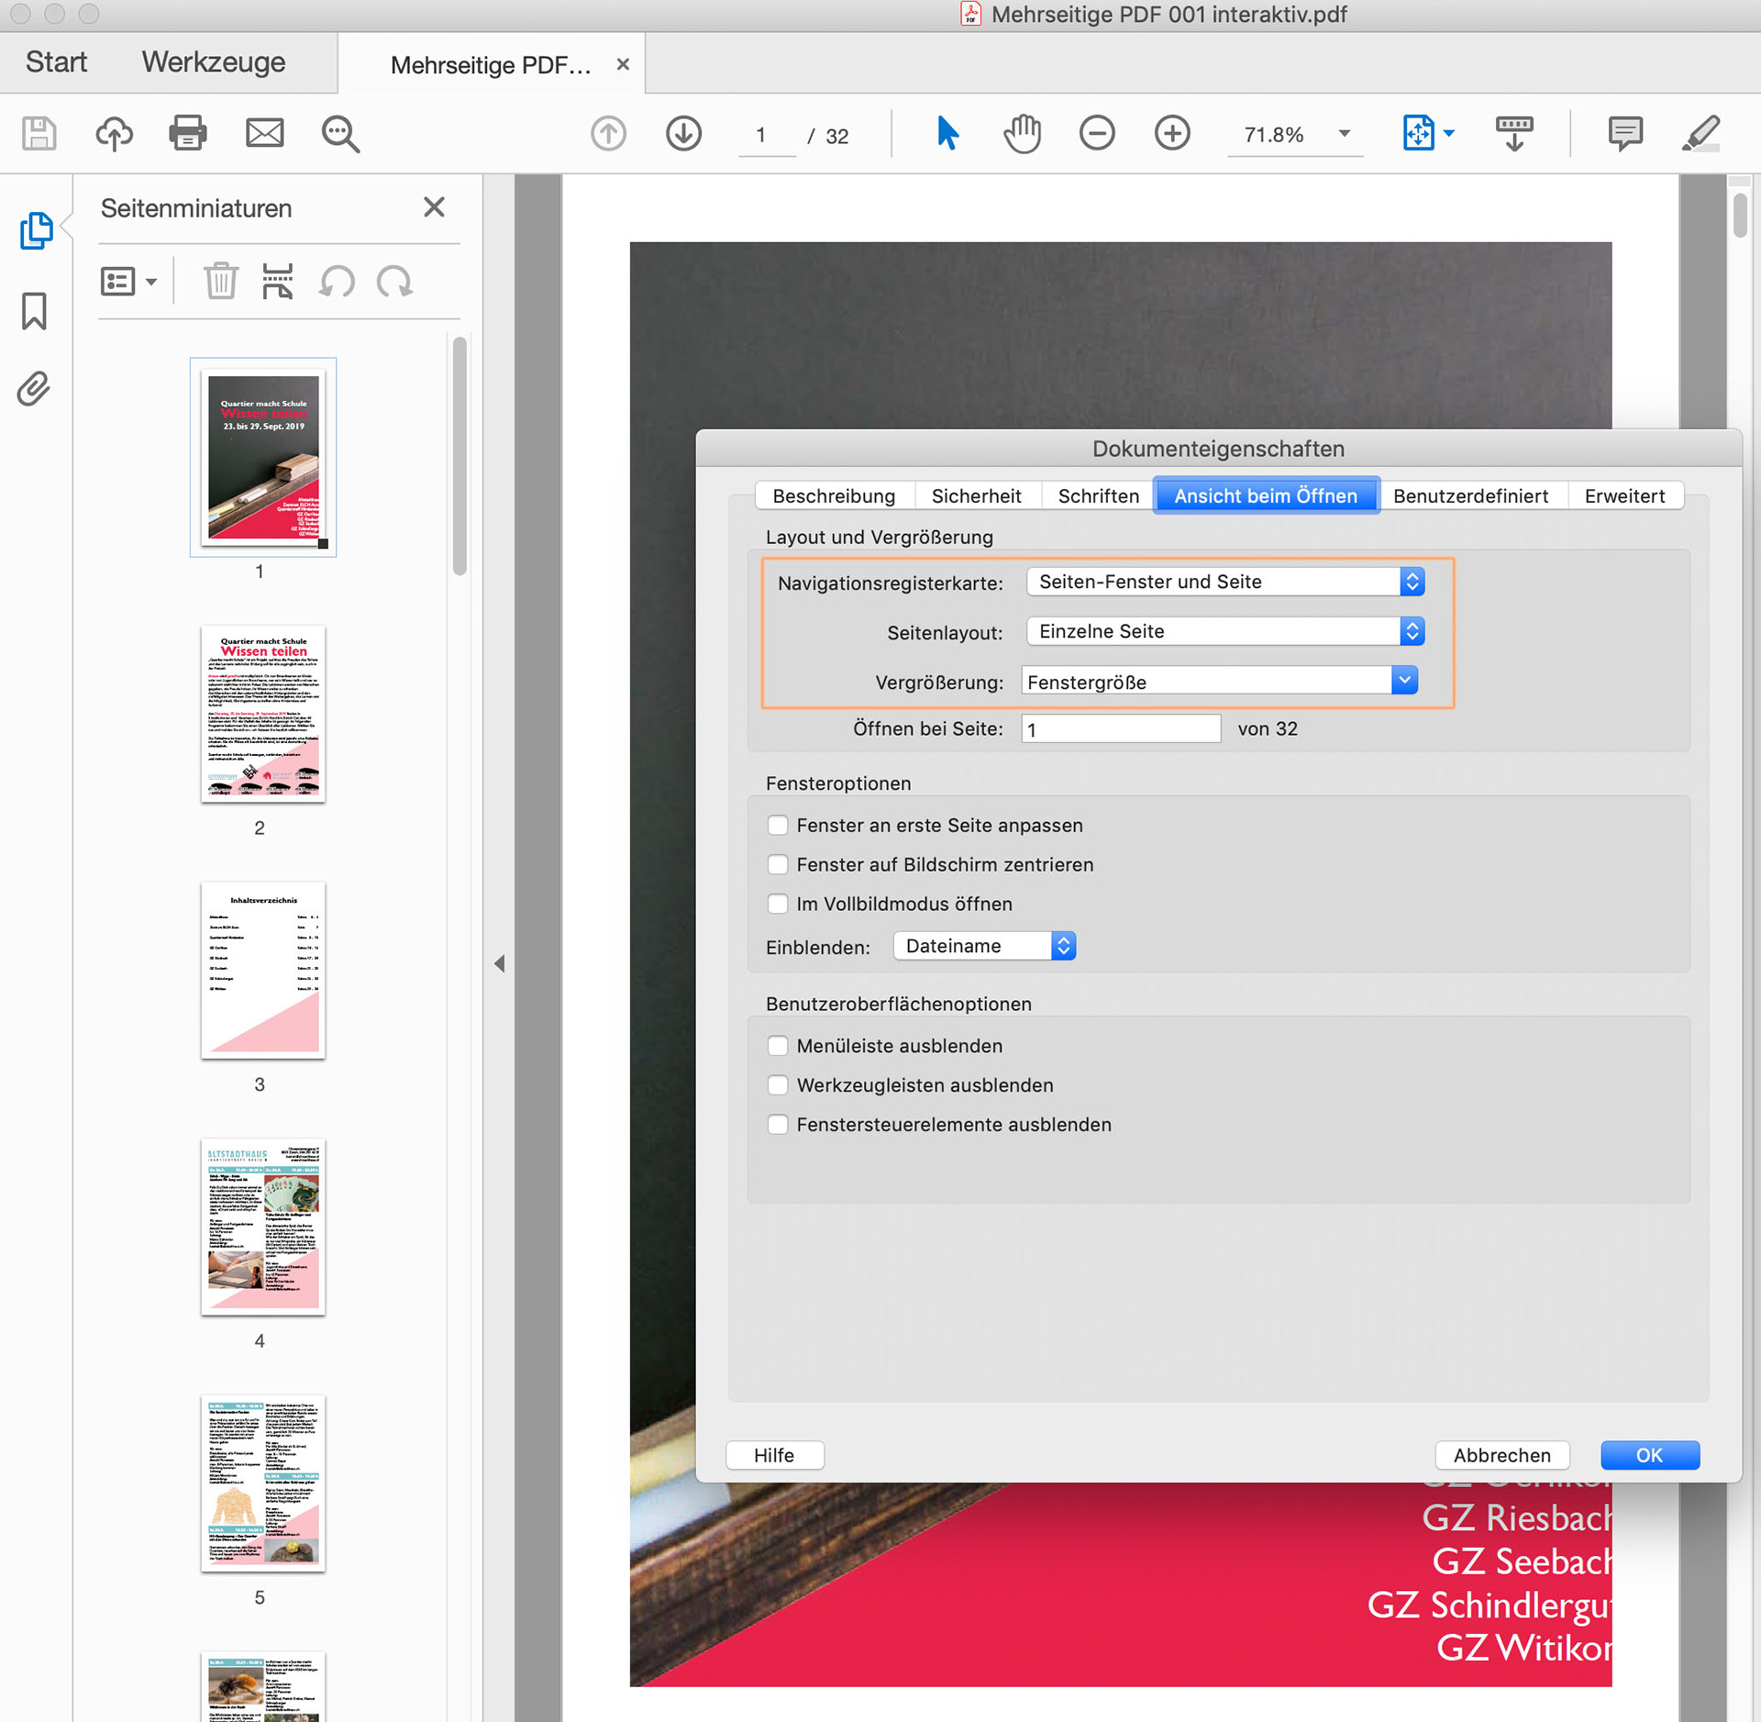The image size is (1761, 1722).
Task: Zoom in with plus icon
Action: 1172,134
